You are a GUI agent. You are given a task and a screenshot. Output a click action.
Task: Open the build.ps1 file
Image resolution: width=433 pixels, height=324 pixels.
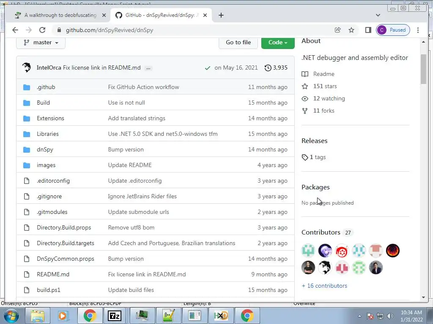pyautogui.click(x=49, y=290)
